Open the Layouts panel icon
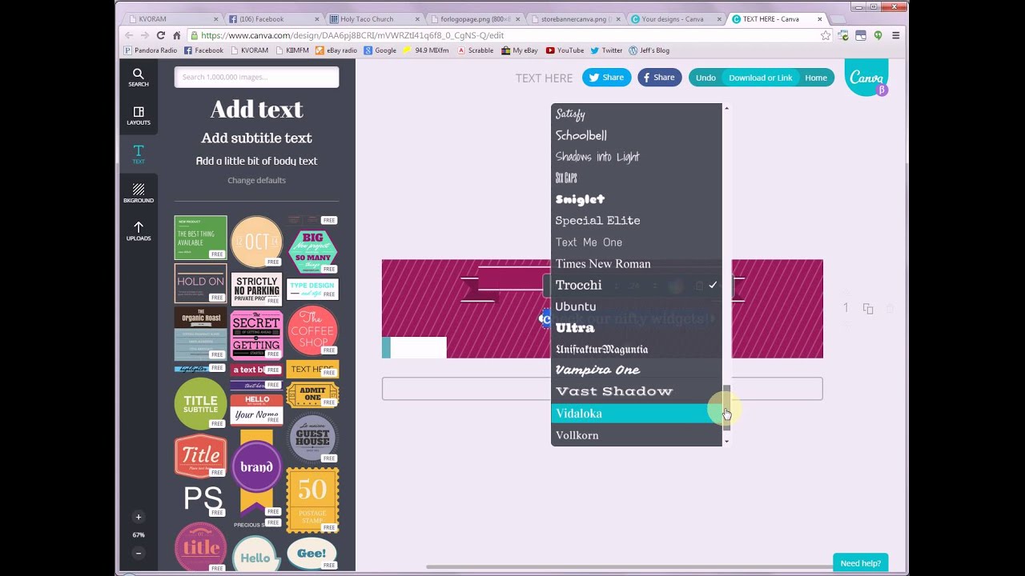 coord(139,115)
